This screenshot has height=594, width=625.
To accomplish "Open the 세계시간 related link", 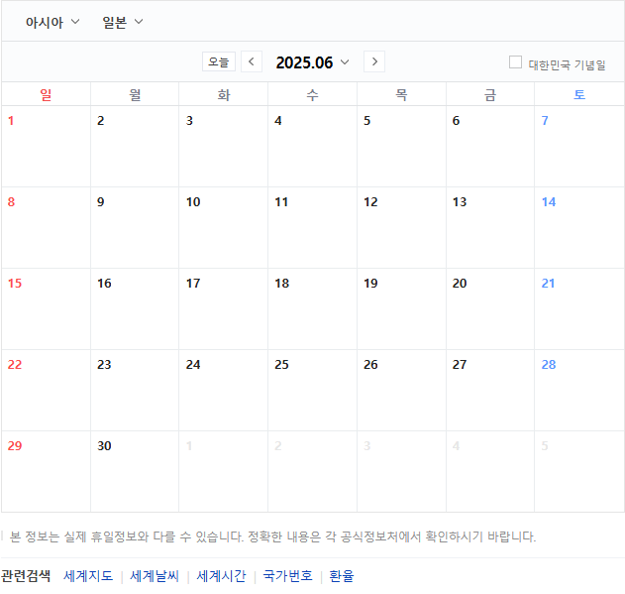I will coord(221,575).
